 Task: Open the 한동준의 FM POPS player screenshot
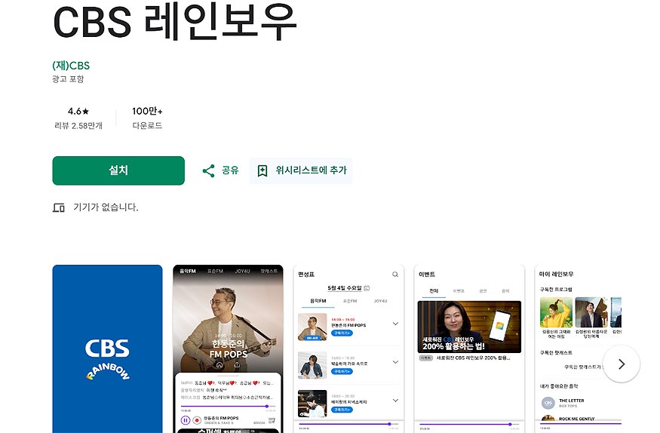(x=228, y=349)
